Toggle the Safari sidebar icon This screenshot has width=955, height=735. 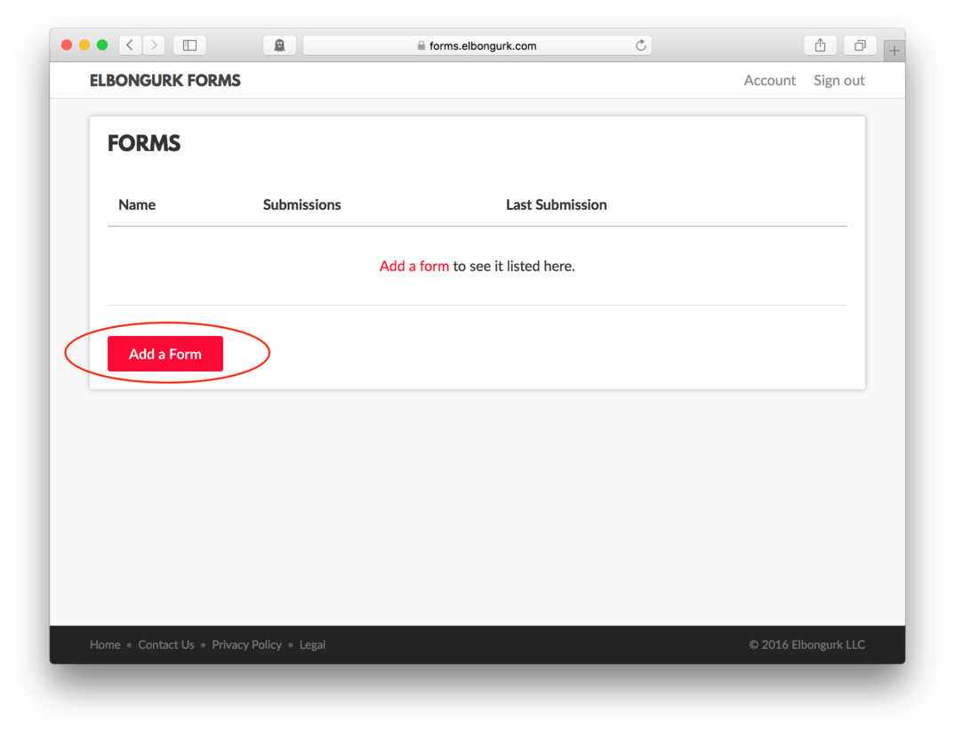tap(190, 45)
